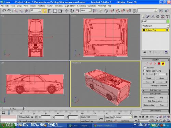Toggle the Auto Key button
Screen dimensions: 171x128
tap(109, 117)
